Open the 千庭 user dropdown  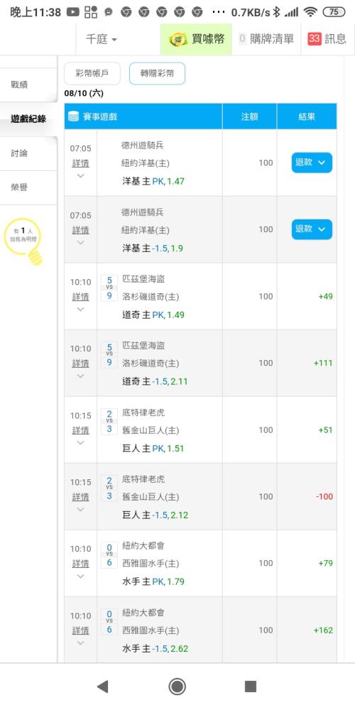coord(102,39)
